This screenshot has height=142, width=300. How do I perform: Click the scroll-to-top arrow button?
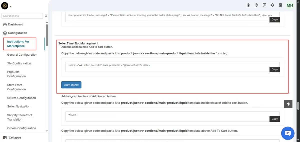[288, 104]
